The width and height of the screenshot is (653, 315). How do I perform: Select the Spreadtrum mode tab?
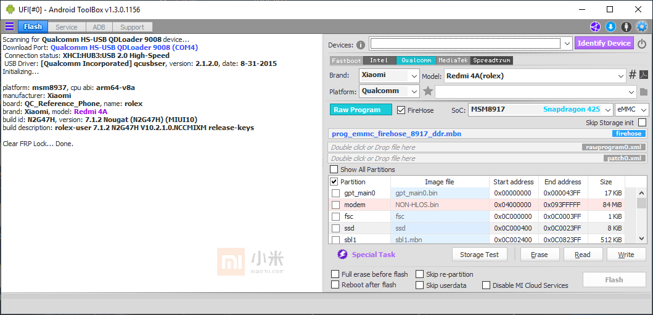492,60
